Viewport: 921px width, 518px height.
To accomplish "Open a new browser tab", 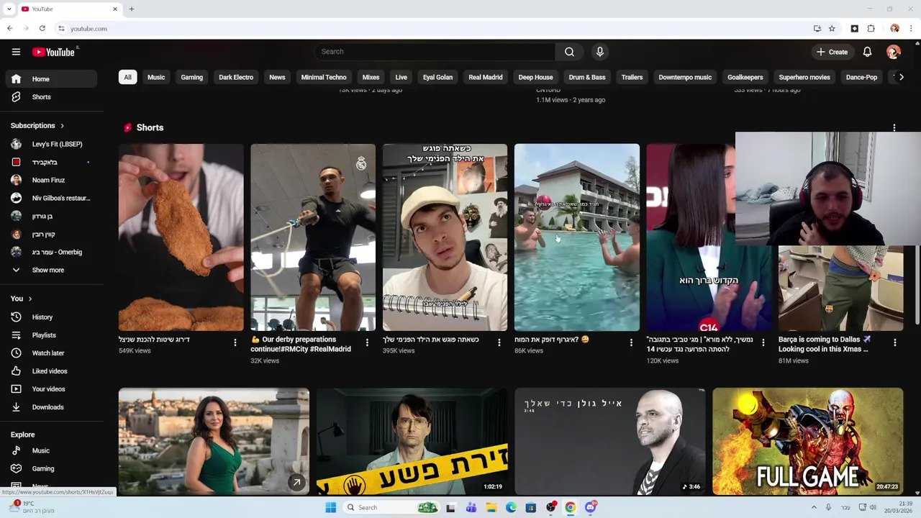I will coord(132,9).
